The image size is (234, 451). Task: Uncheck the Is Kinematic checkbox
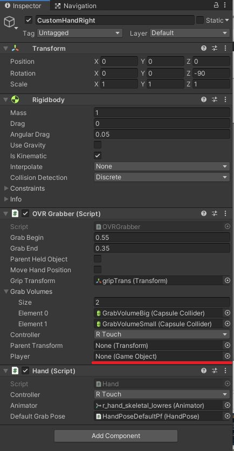coord(98,156)
